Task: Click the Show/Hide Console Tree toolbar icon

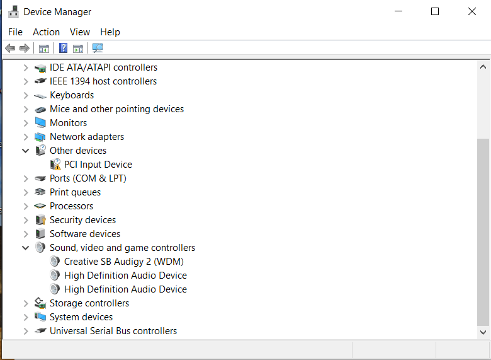Action: 44,49
